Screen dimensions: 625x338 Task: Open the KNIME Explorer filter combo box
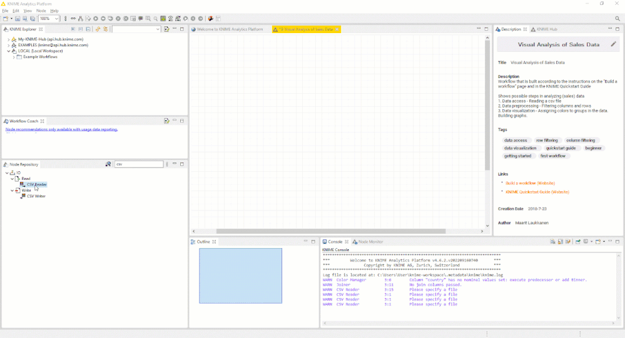tap(136, 29)
